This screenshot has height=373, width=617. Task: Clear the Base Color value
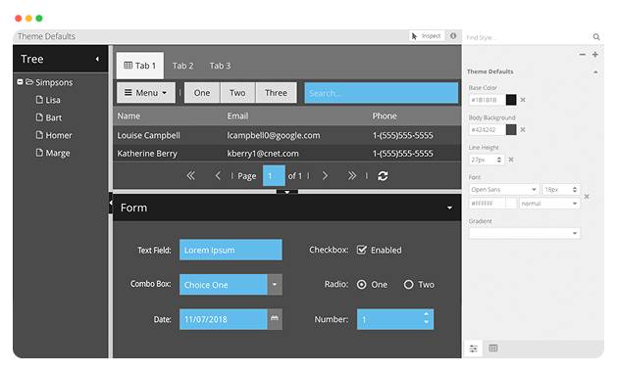click(x=523, y=100)
